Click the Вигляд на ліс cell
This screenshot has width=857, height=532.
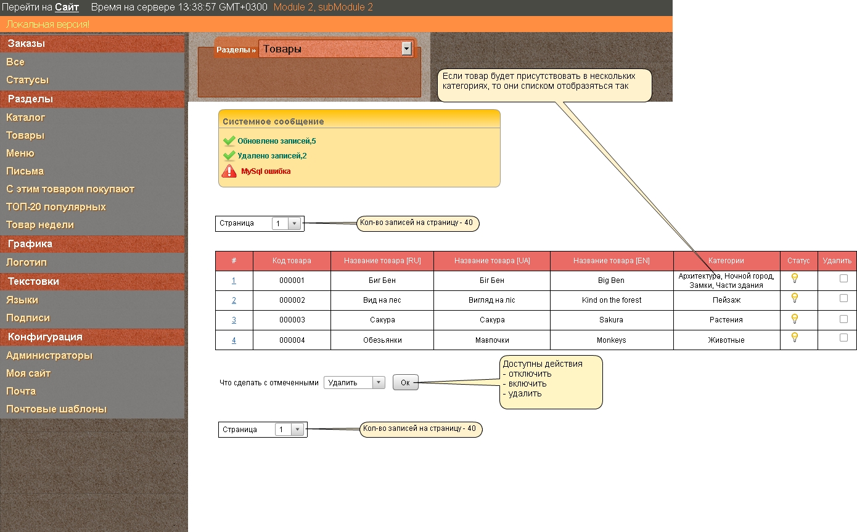492,300
